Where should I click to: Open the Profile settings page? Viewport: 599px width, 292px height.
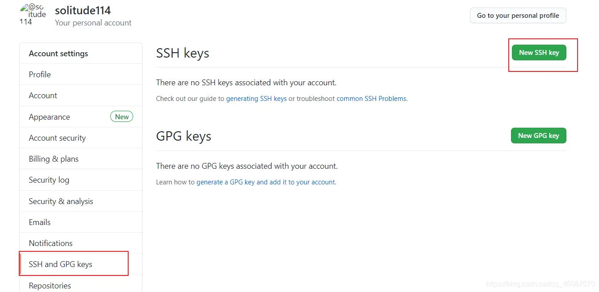(x=40, y=75)
